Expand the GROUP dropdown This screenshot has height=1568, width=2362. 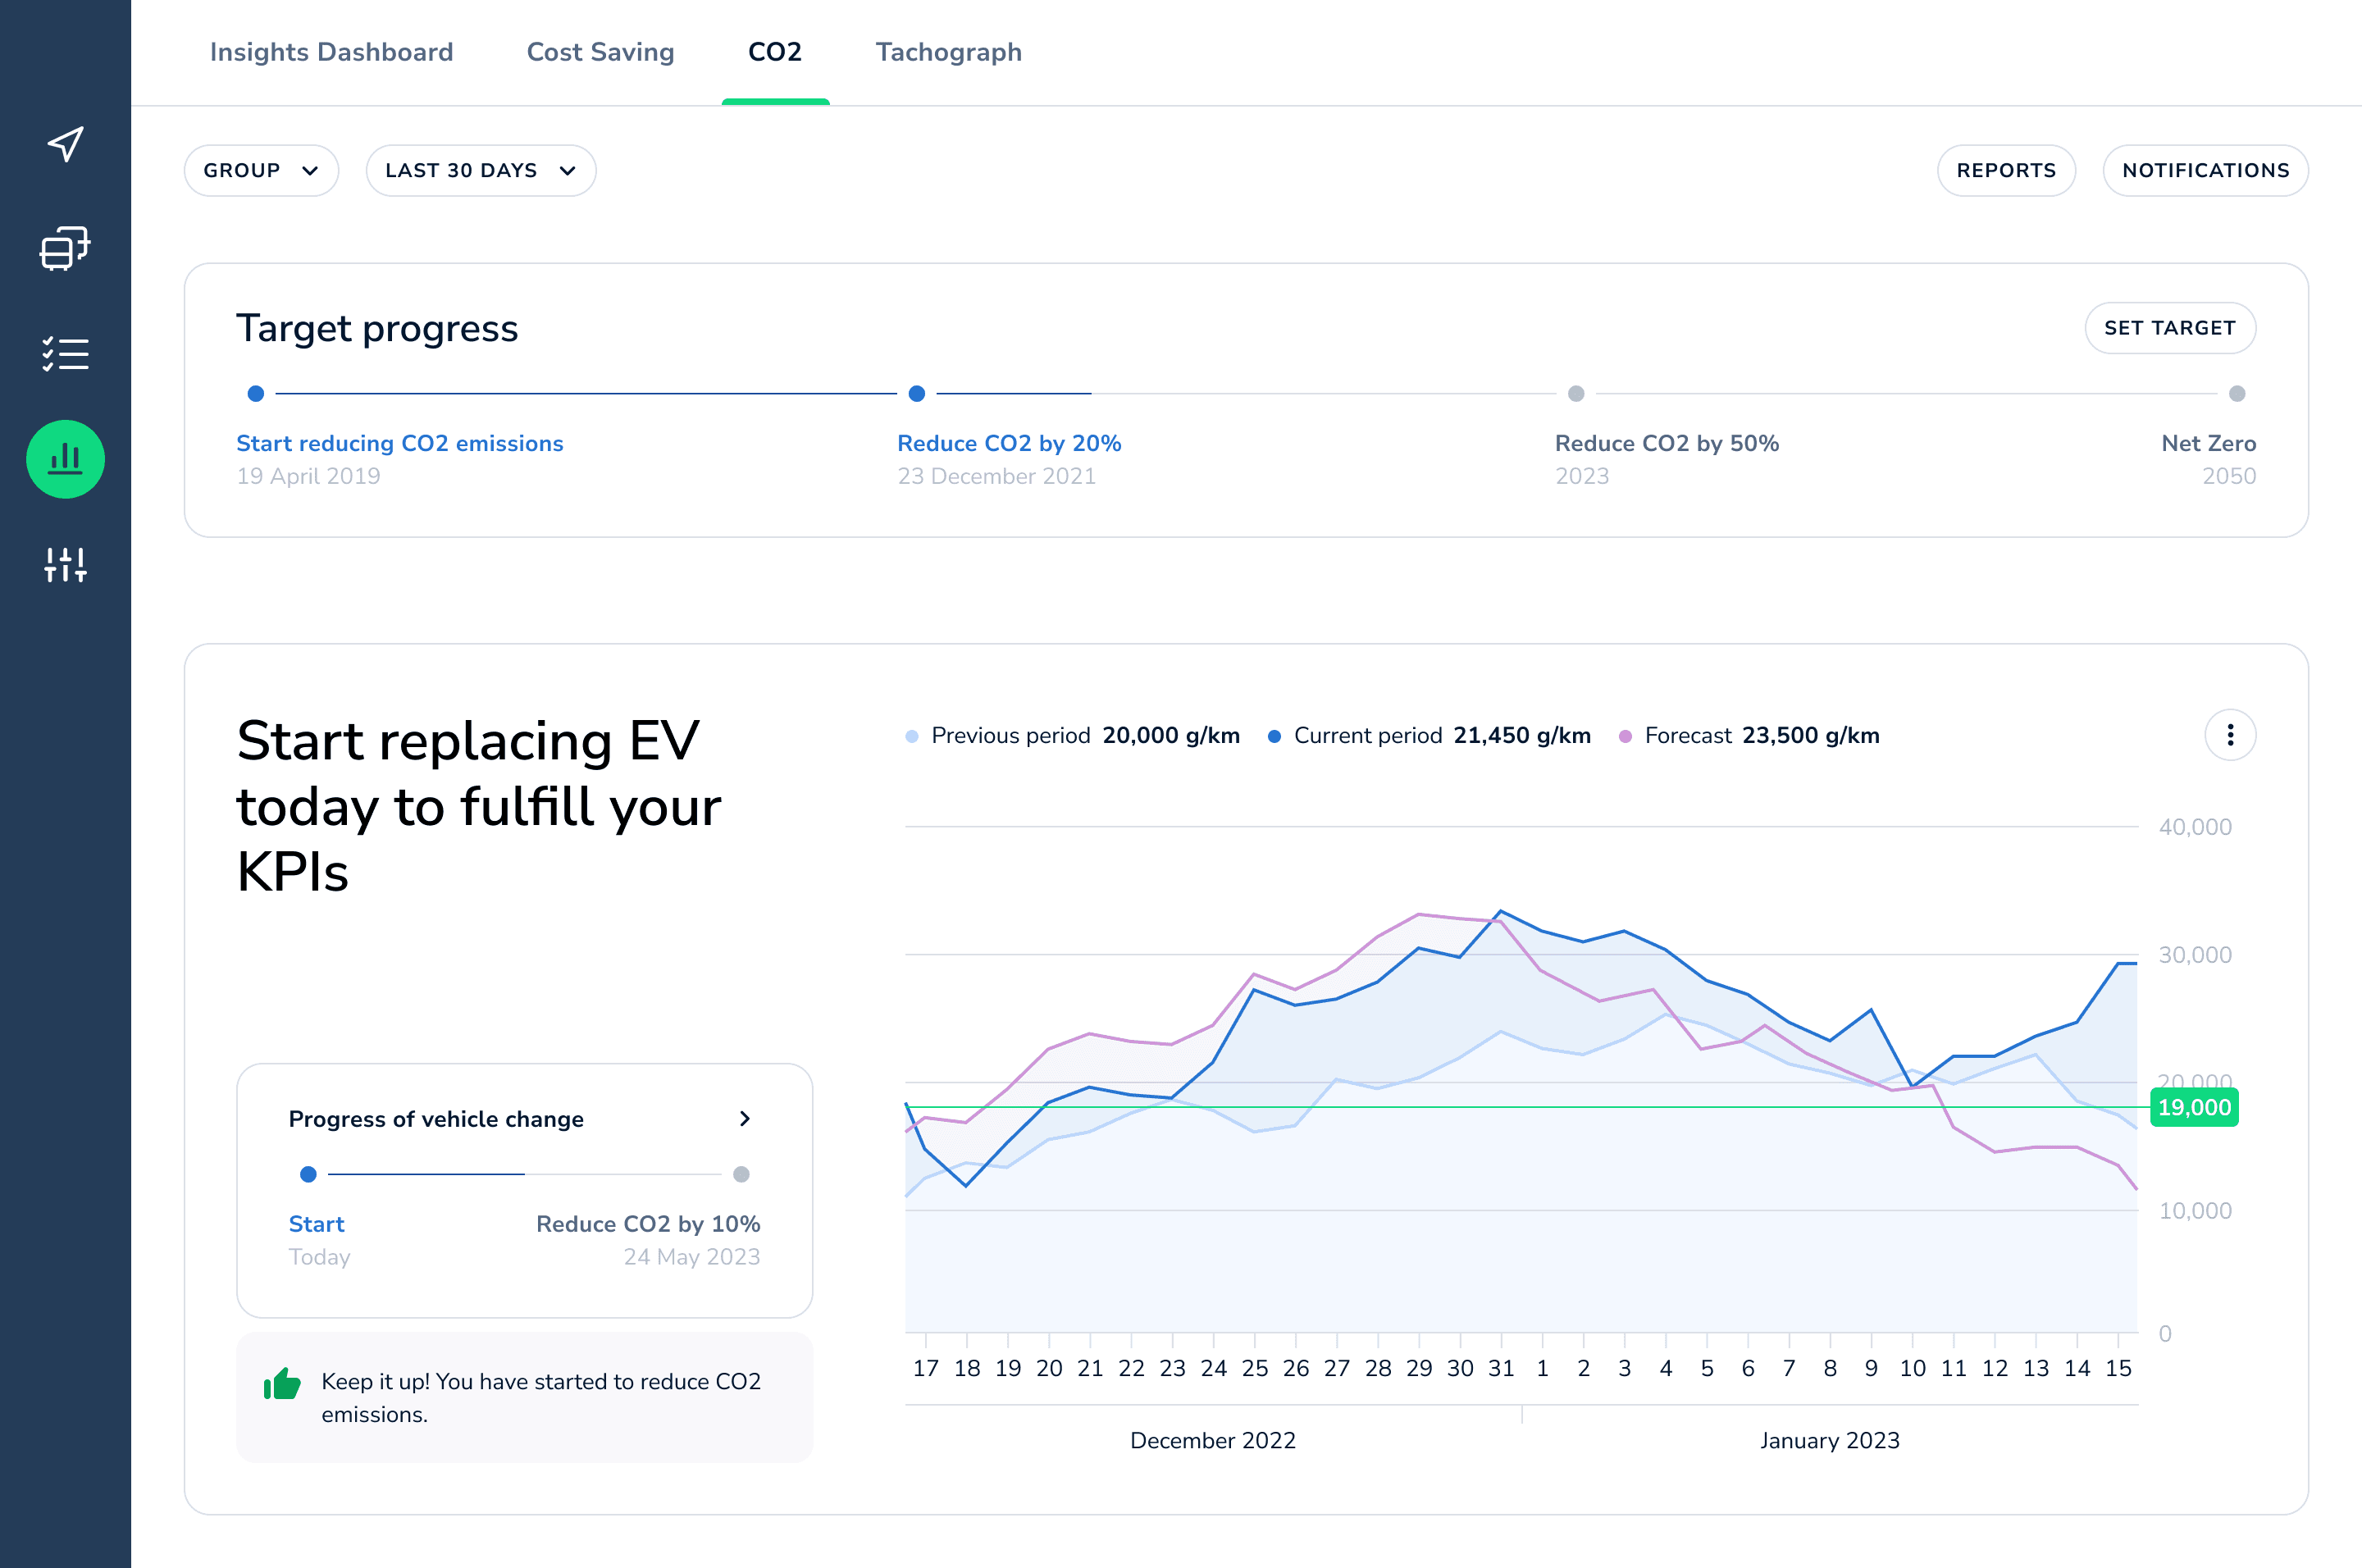261,171
